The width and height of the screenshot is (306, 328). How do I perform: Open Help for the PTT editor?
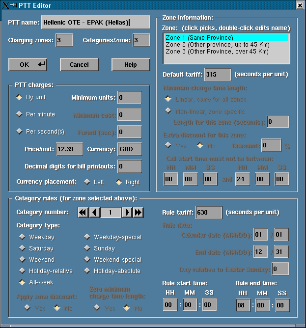pyautogui.click(x=130, y=65)
